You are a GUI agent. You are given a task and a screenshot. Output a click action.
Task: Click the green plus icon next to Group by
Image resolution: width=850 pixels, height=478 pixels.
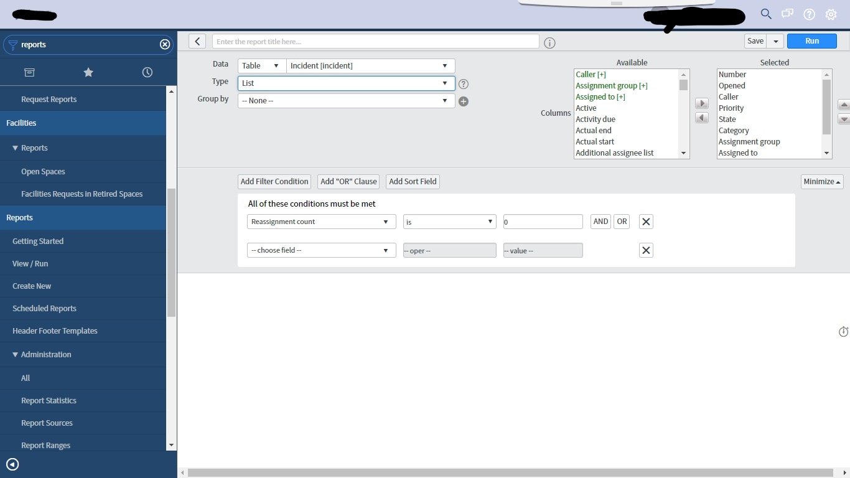click(x=463, y=101)
